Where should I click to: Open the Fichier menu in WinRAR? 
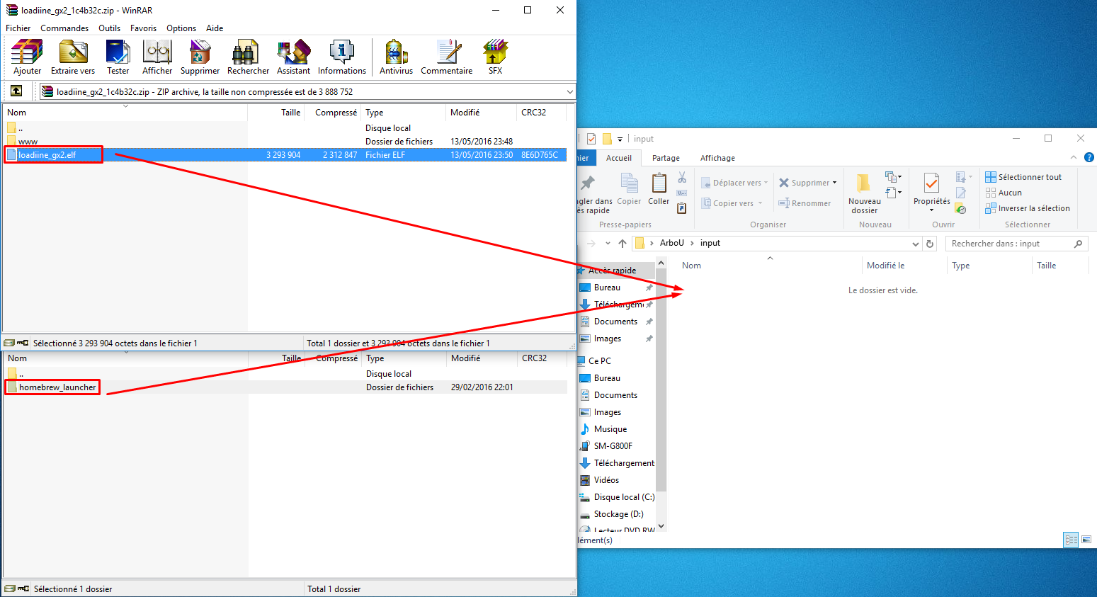pyautogui.click(x=18, y=28)
